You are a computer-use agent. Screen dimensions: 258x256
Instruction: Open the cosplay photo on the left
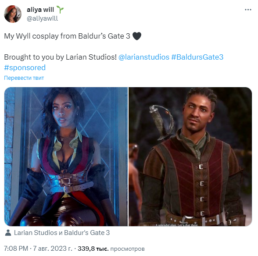(x=66, y=156)
